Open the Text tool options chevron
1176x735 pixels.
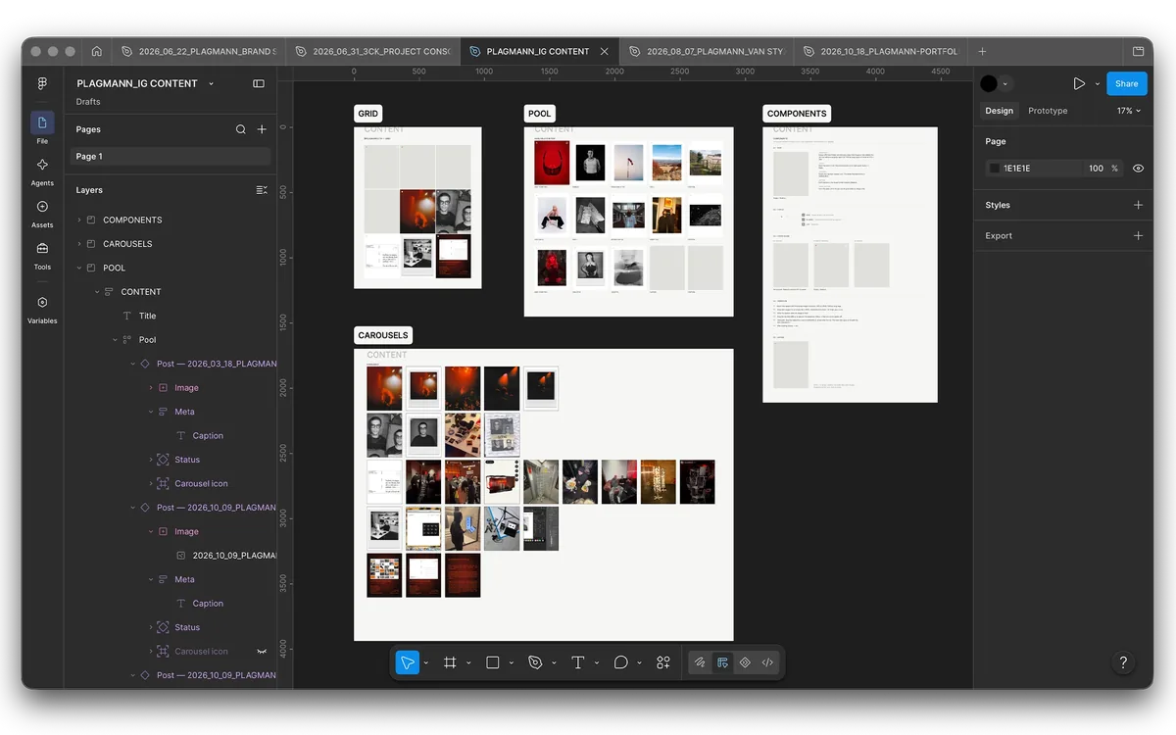tap(596, 663)
